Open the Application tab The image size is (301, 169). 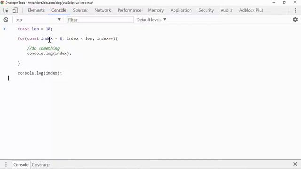(181, 10)
